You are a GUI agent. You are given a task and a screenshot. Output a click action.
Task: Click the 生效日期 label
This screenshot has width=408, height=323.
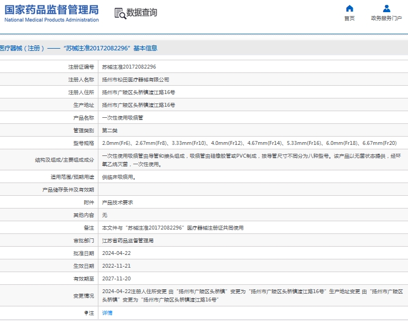83,266
